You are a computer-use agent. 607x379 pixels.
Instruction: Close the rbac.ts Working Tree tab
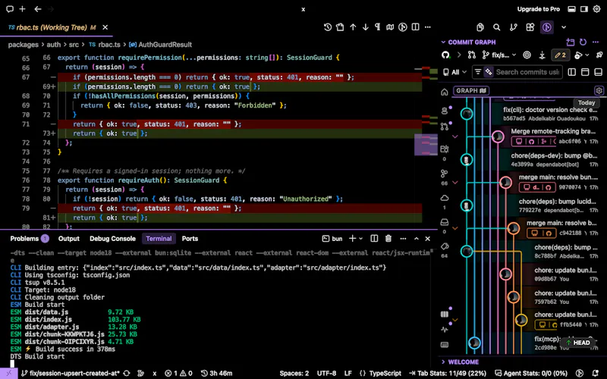click(x=105, y=27)
